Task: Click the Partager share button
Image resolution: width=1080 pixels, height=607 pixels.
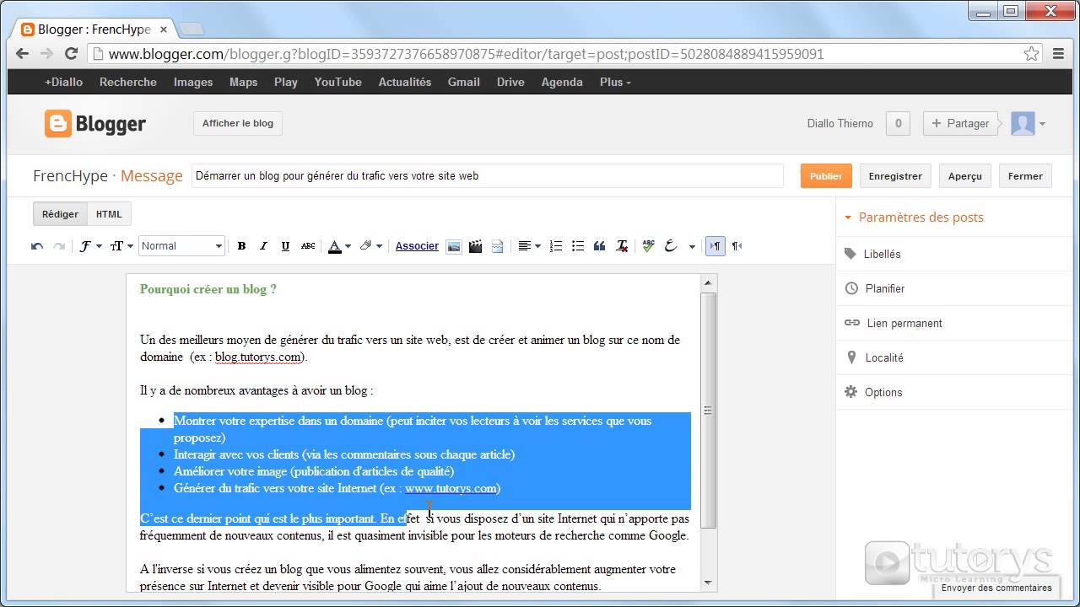Action: tap(960, 123)
